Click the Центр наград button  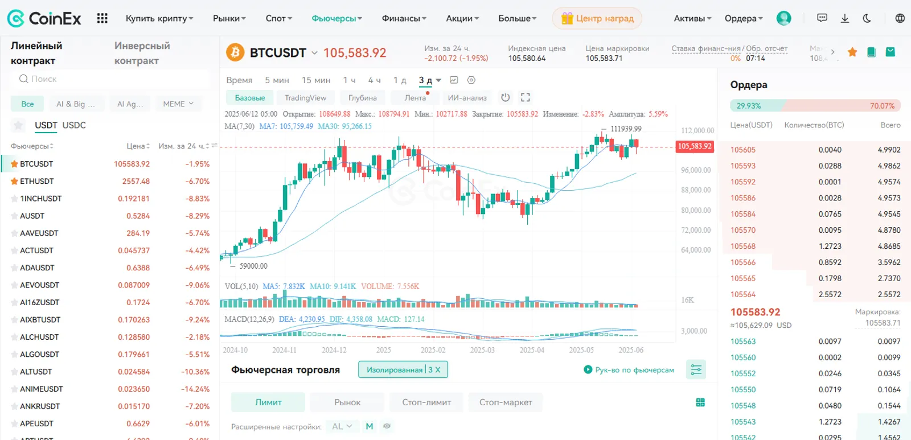[x=597, y=18]
